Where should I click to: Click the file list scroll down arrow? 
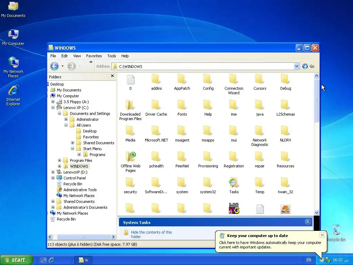coord(316,213)
